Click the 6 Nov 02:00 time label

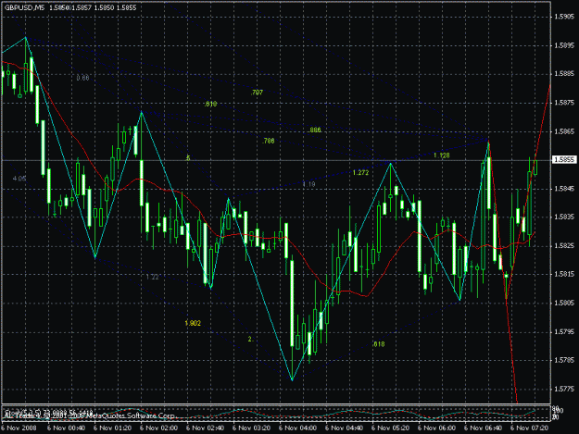[x=159, y=428]
